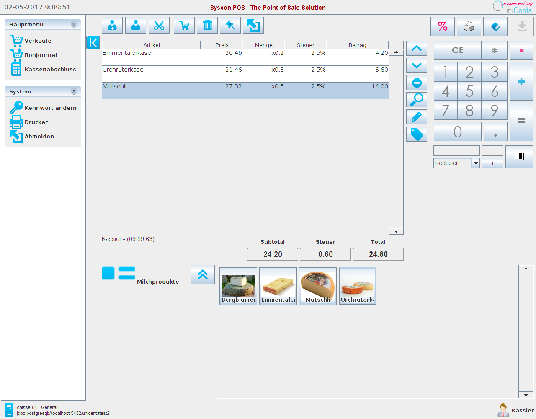Click the pin attribute icon
Image resolution: width=536 pixels, height=419 pixels.
230,25
